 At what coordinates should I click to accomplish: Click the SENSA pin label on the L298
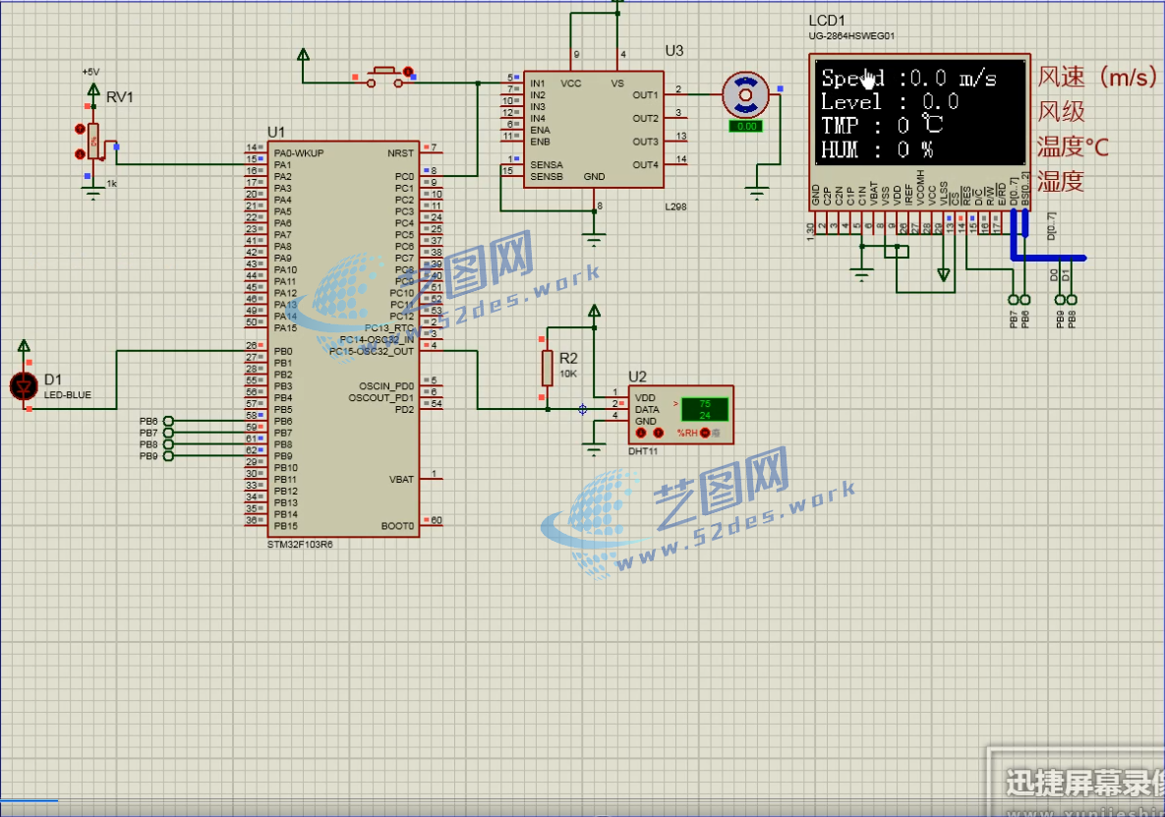tap(546, 165)
